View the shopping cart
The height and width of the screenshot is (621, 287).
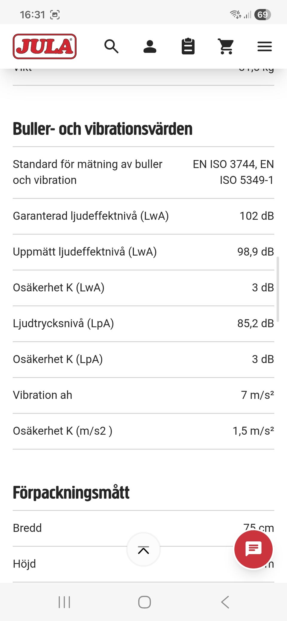(226, 47)
